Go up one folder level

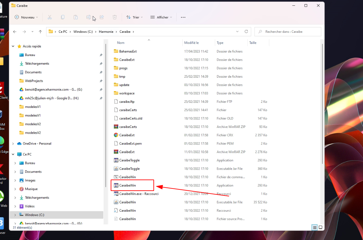coord(40,32)
